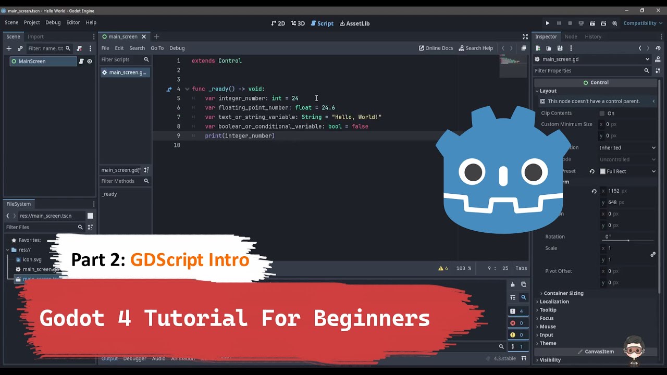Click the script warnings count indicator
This screenshot has height=375, width=667.
(x=443, y=268)
